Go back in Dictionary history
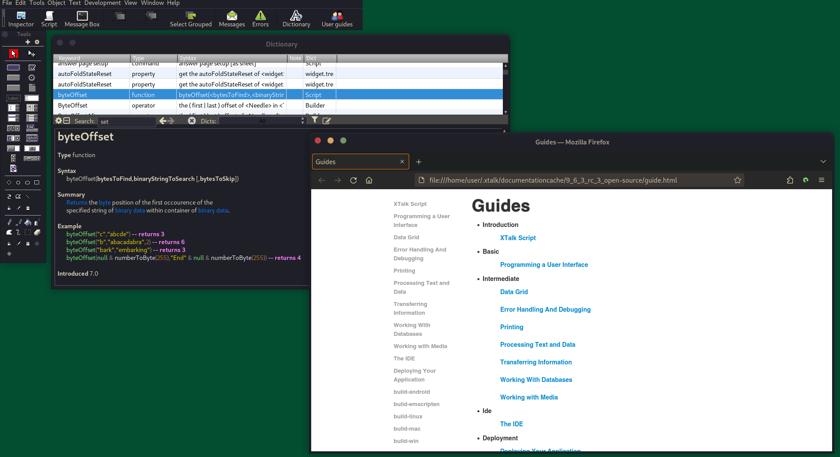Image resolution: width=840 pixels, height=457 pixels. pos(163,121)
